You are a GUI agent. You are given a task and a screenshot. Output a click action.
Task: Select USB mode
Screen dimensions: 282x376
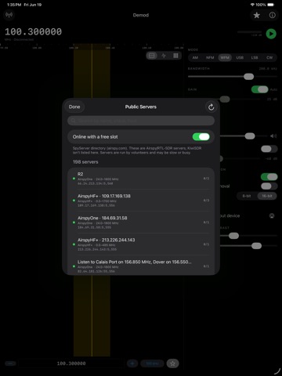(240, 57)
